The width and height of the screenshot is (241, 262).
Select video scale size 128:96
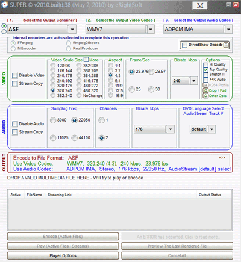click(x=53, y=66)
